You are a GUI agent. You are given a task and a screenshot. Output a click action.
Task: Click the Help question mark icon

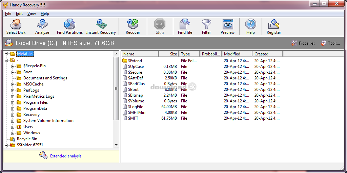tap(251, 24)
